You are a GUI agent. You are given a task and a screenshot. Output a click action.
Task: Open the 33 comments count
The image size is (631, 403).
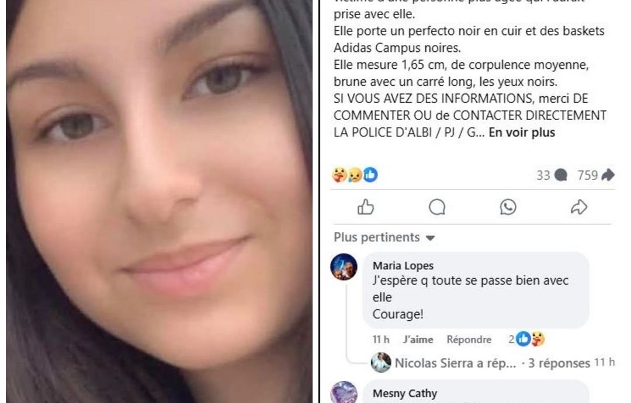[552, 175]
